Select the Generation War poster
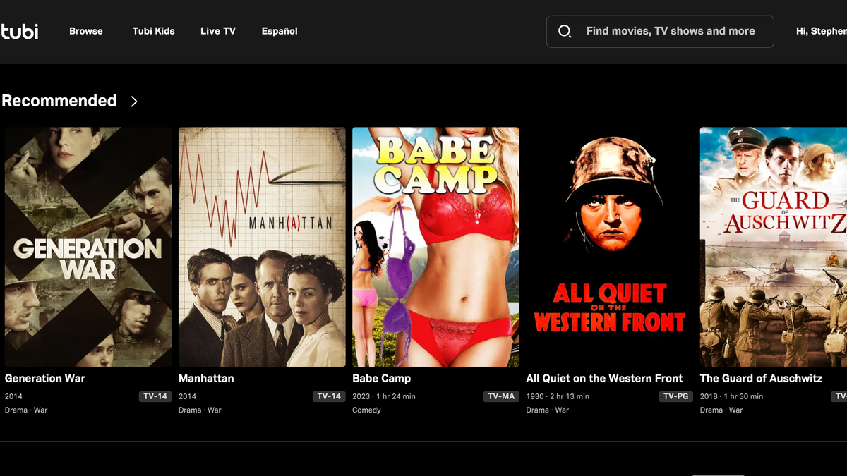Screen dimensions: 847x476 point(88,247)
